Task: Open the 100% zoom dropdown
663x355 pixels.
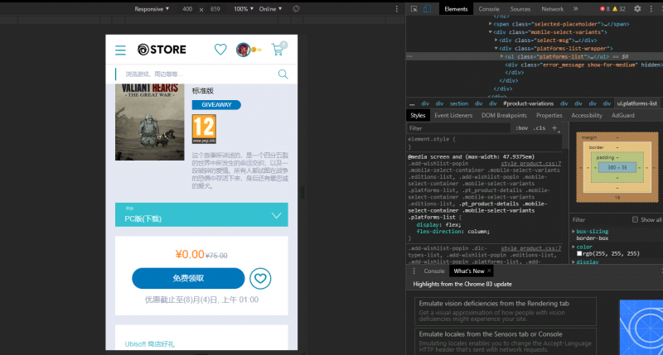Action: 244,9
